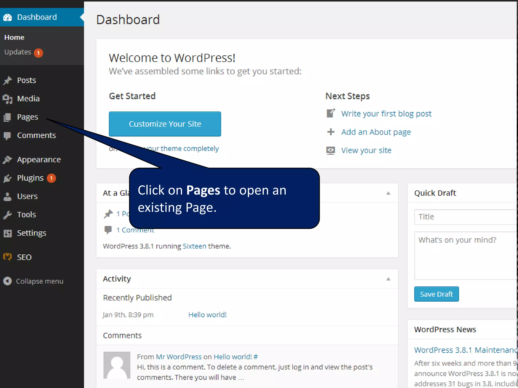Click the Mr WordPress commenter avatar
The image size is (518, 388).
click(x=117, y=365)
